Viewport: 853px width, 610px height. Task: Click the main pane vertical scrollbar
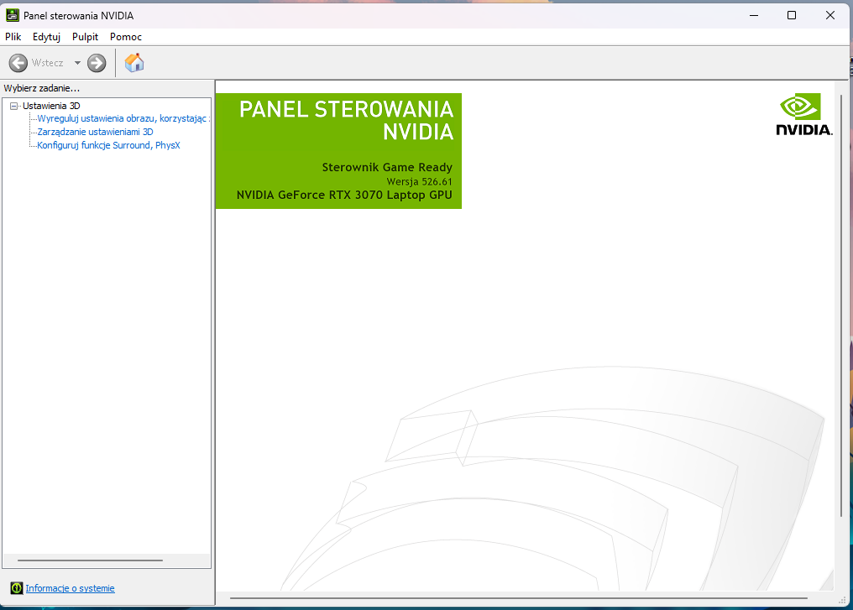click(841, 305)
